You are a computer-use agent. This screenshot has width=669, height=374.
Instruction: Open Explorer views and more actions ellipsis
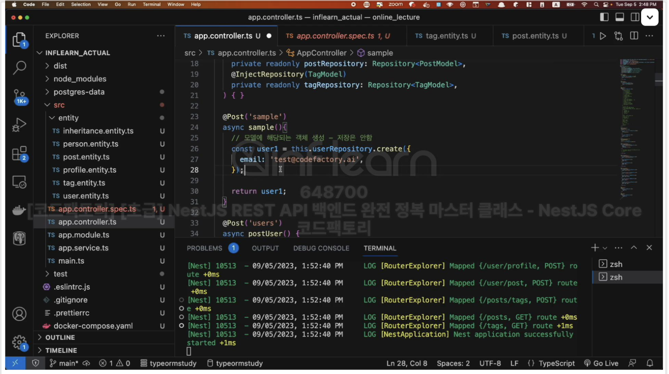tap(161, 36)
